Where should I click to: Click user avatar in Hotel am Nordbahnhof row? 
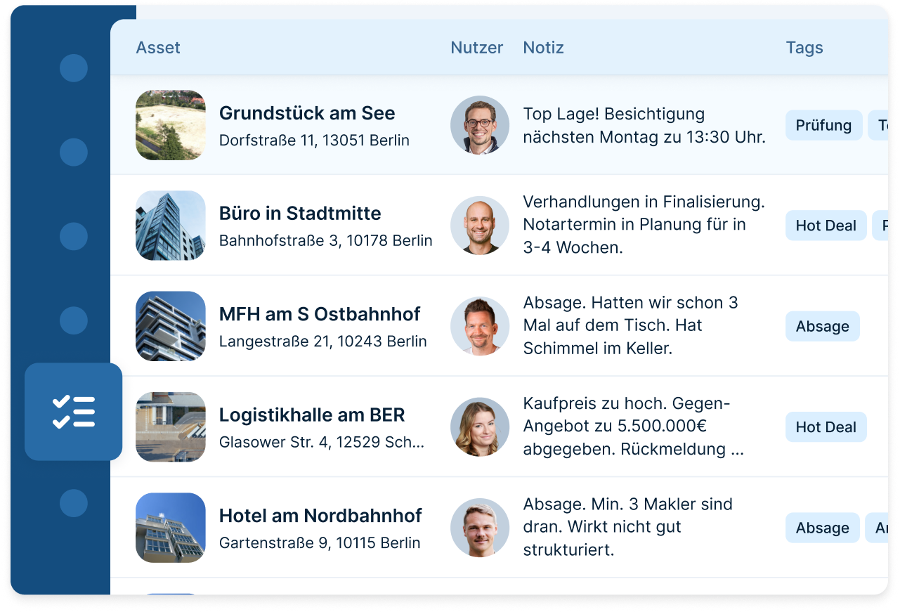(480, 528)
